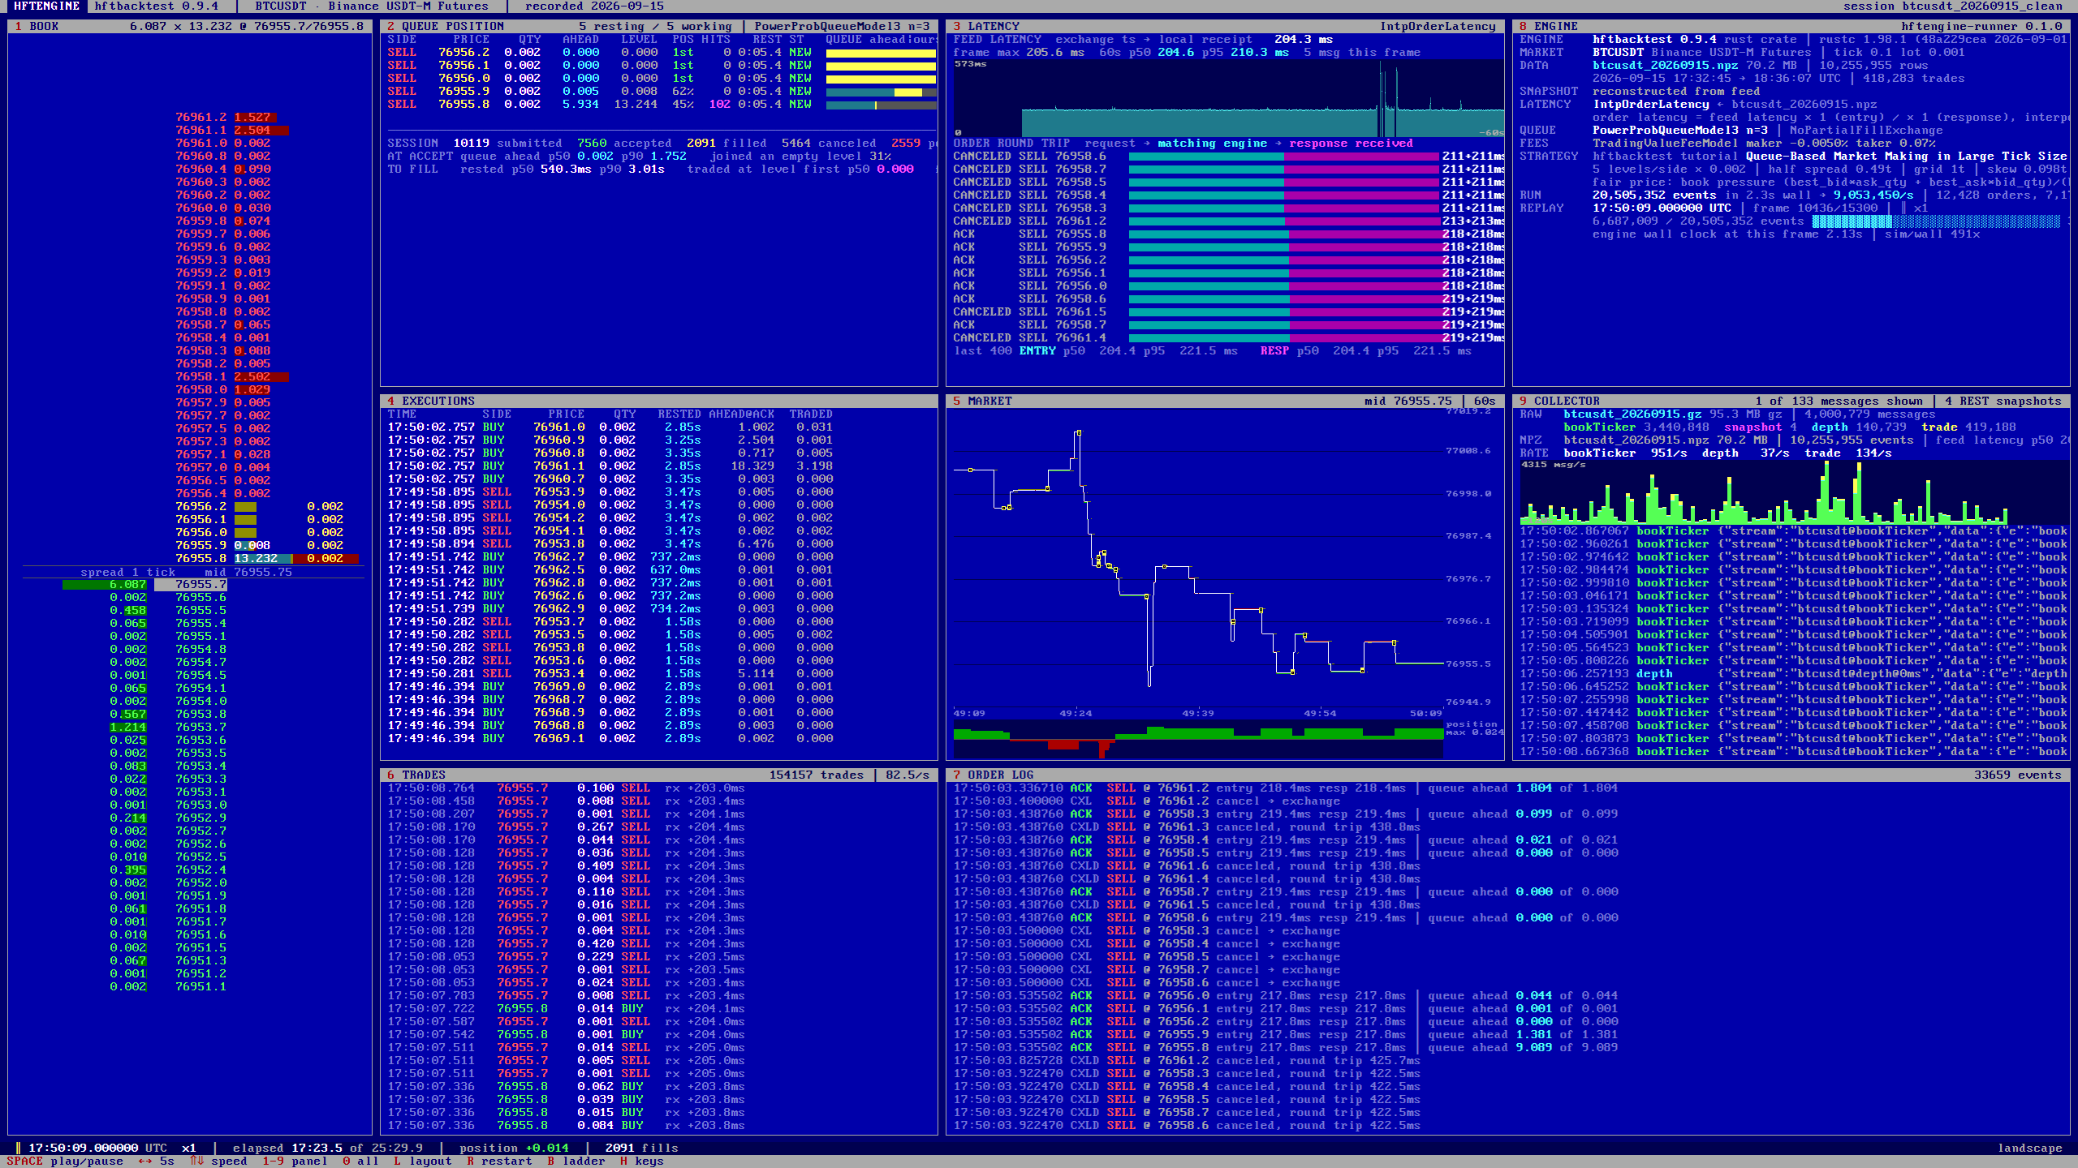2078x1168 pixels.
Task: Click the 2091 fills status entry
Action: [x=641, y=1148]
